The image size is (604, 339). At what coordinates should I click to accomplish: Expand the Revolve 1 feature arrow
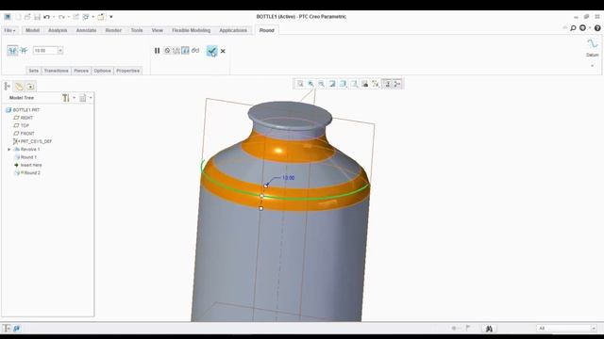click(x=8, y=149)
